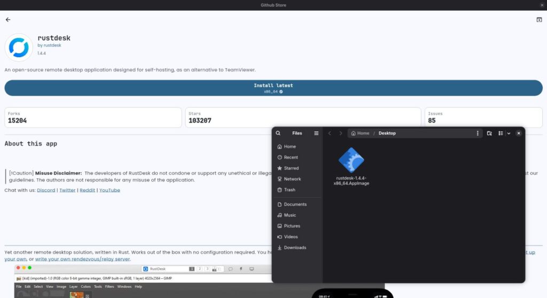Open Starred in Files sidebar

click(x=291, y=168)
